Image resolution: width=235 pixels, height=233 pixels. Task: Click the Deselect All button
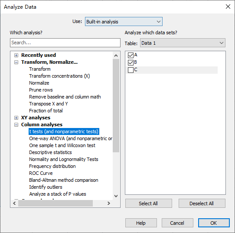(202, 203)
